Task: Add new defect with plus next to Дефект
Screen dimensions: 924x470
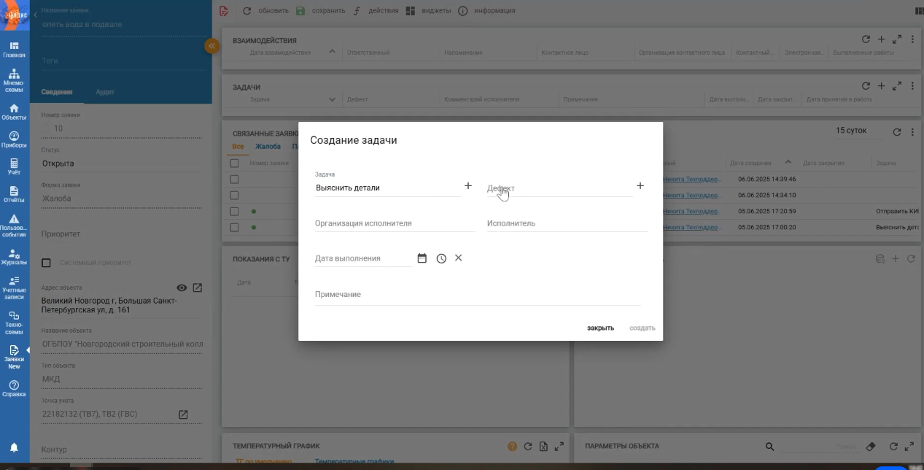Action: [x=640, y=186]
